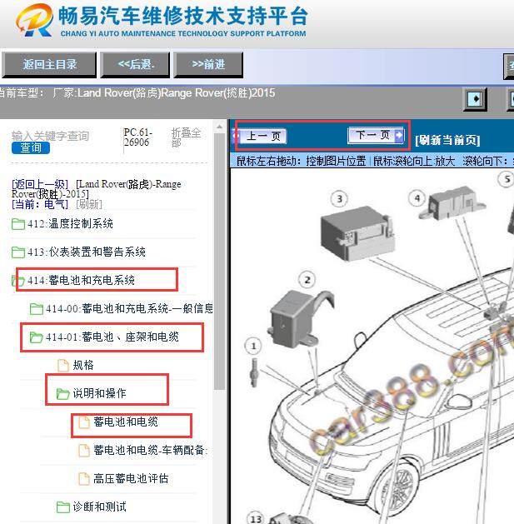Click the right arrow icon on 下一页

coord(399,135)
